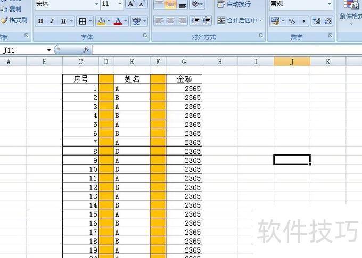Screen dimensions: 362x258
Task: Select column G header
Action: pos(184,62)
